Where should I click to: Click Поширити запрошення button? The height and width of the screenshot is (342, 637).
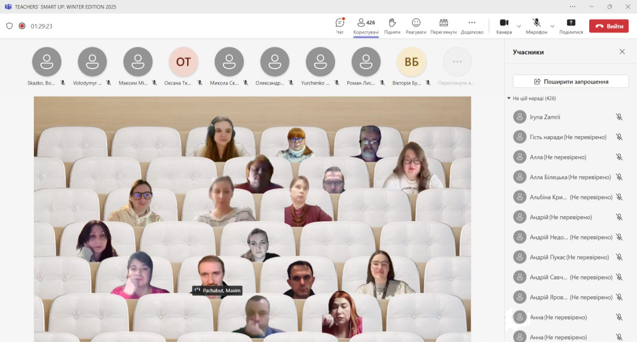tap(571, 82)
